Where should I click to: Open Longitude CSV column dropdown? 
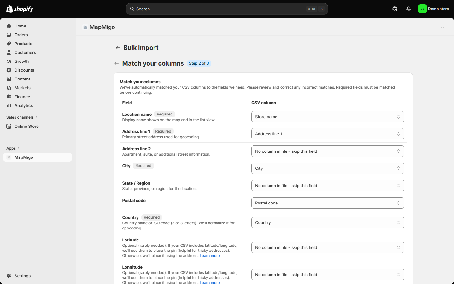[328, 275]
